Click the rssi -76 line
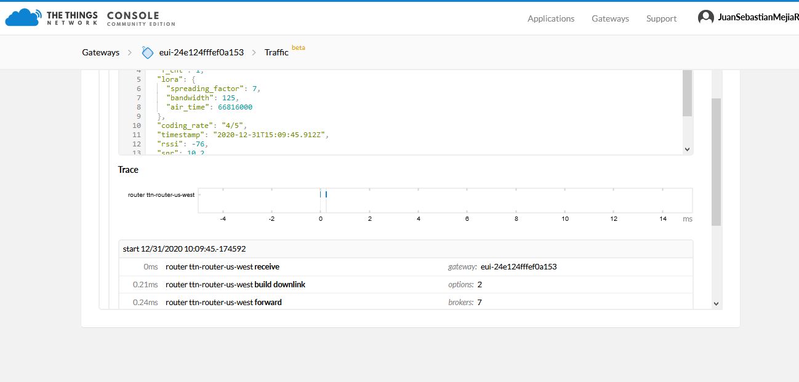Viewport: 799px width, 382px height. pyautogui.click(x=183, y=144)
